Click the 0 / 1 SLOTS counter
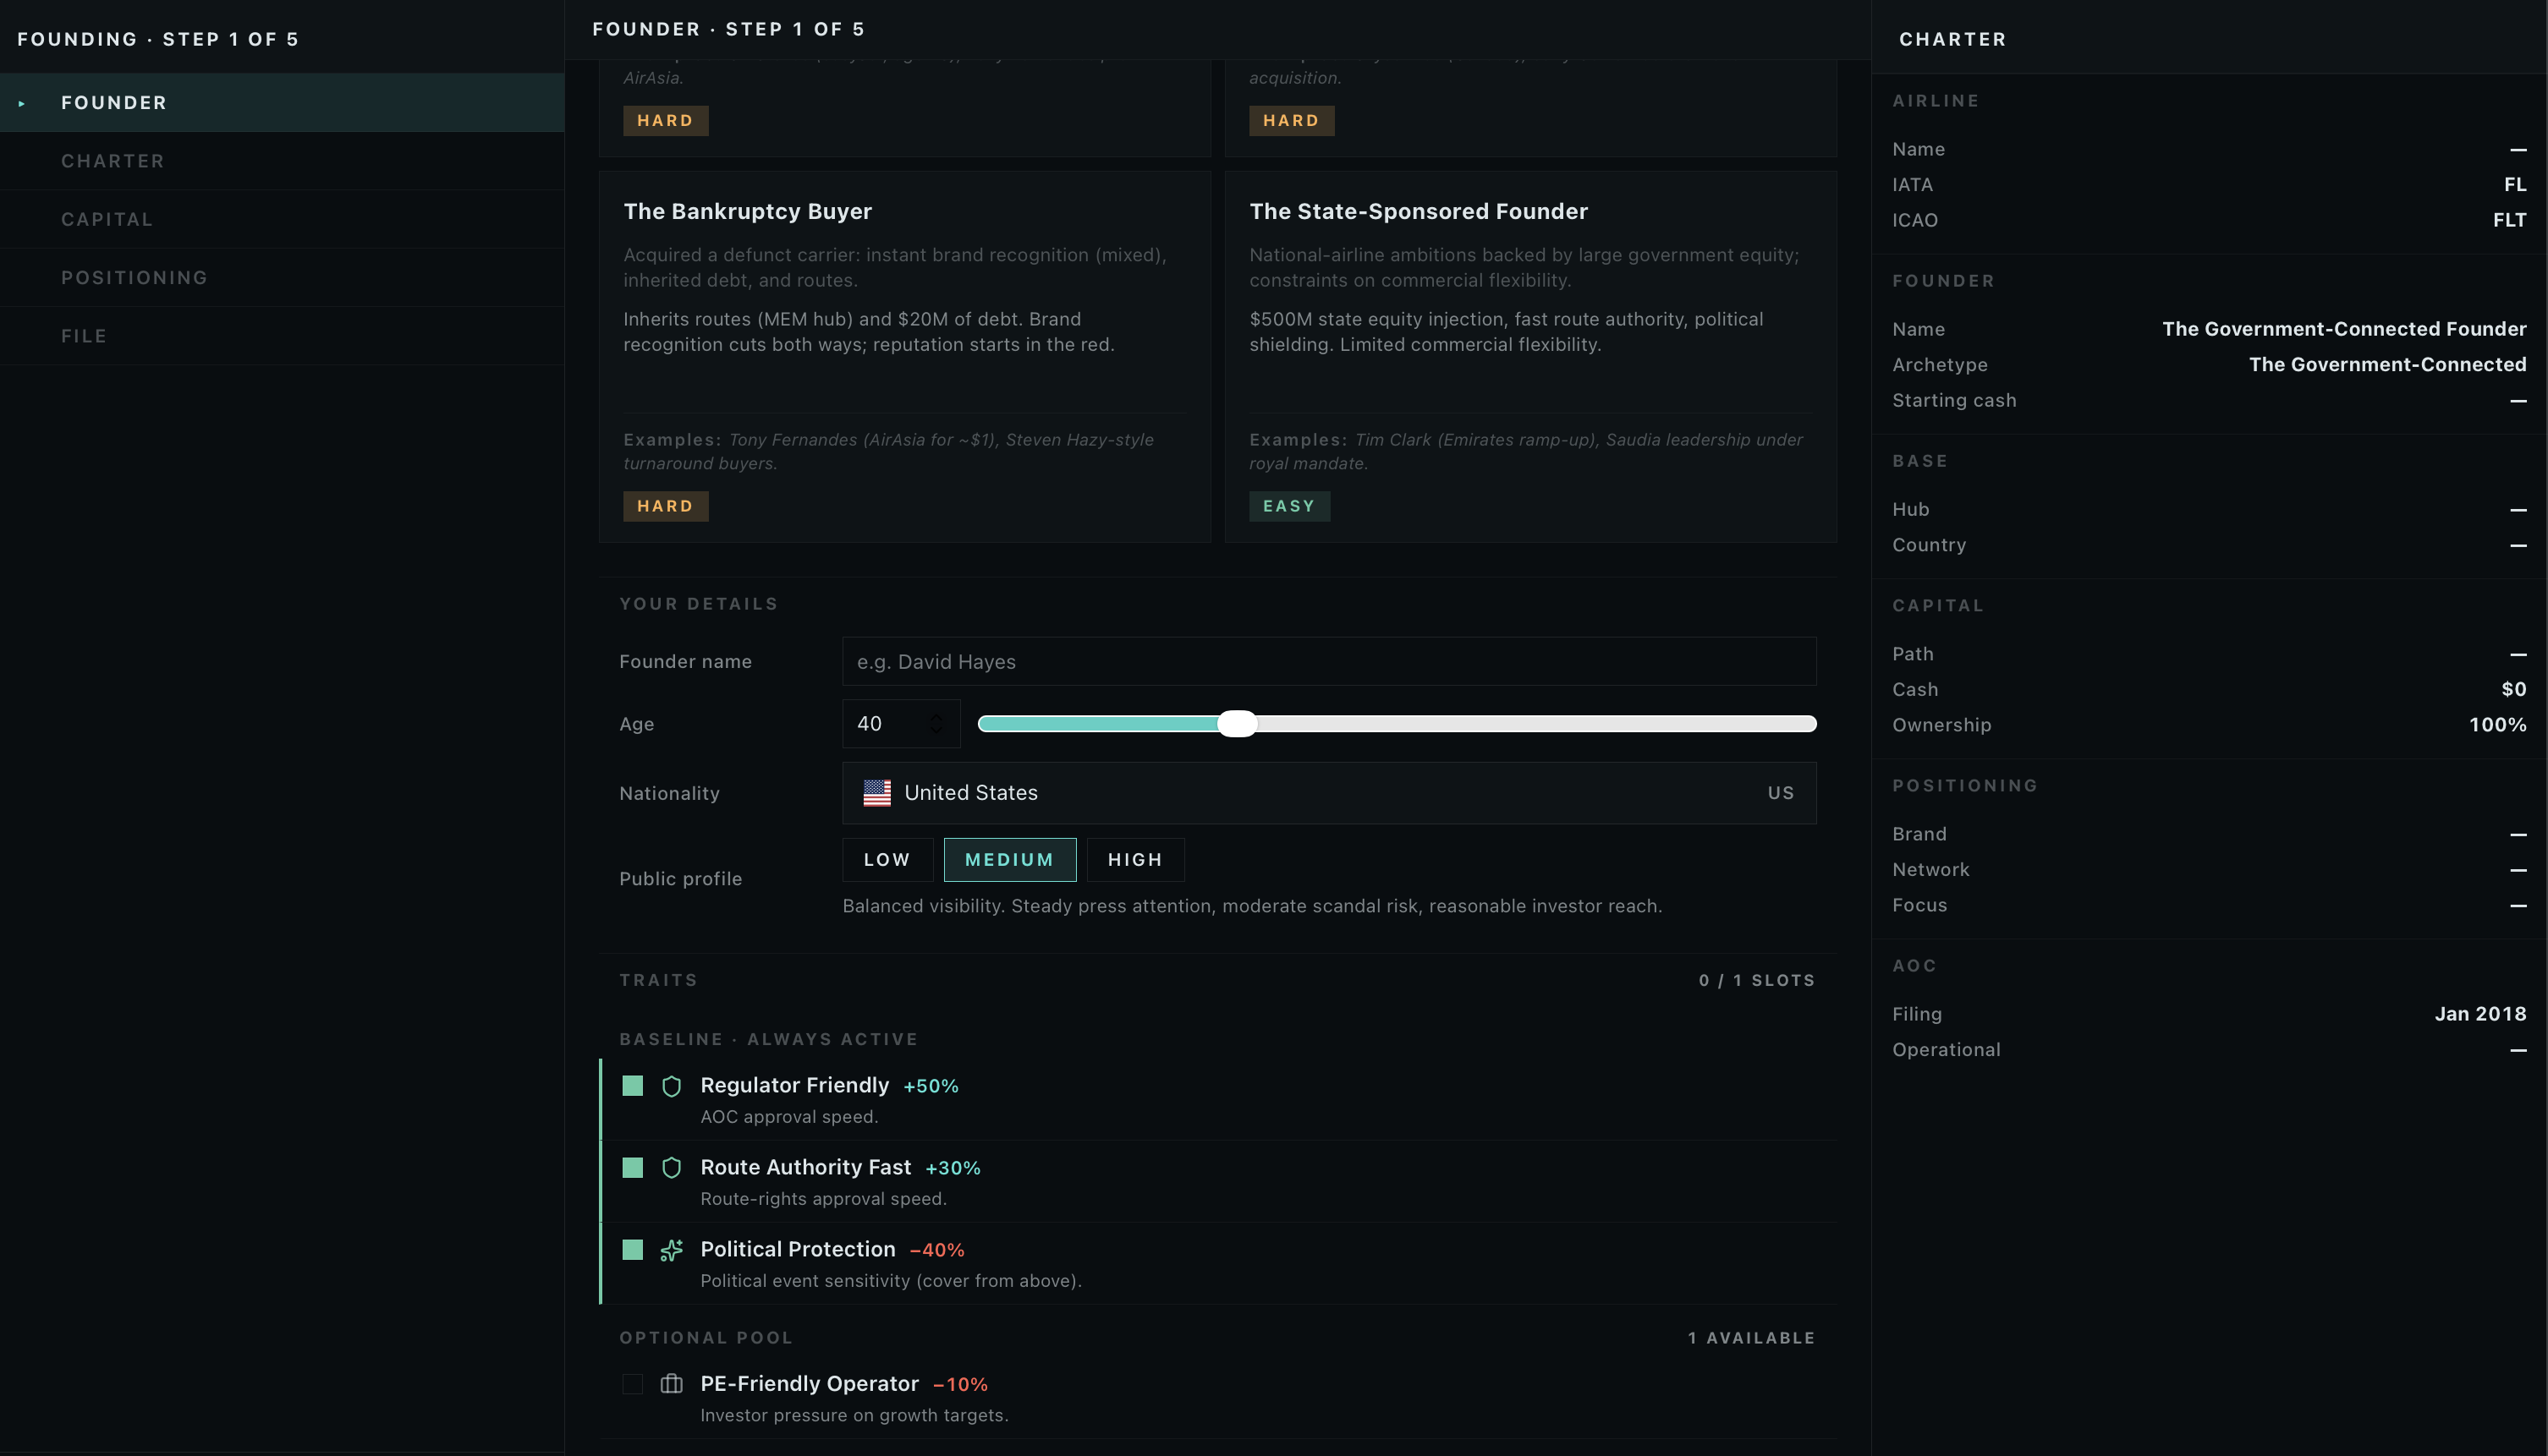The image size is (2548, 1456). 1757,981
